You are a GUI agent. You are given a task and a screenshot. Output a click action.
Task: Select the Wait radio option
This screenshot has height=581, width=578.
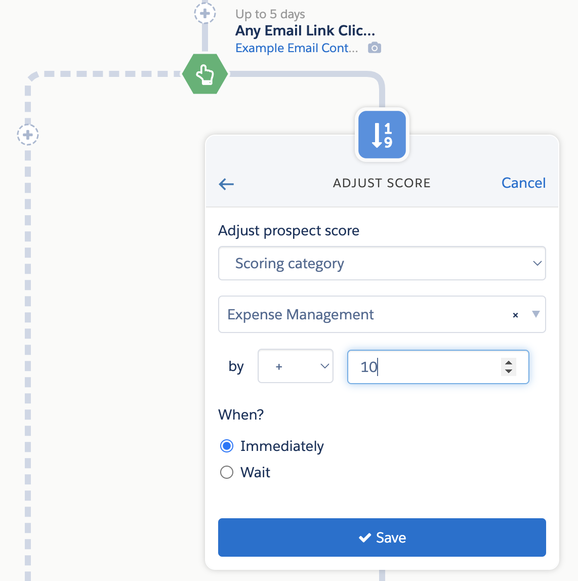pyautogui.click(x=227, y=472)
